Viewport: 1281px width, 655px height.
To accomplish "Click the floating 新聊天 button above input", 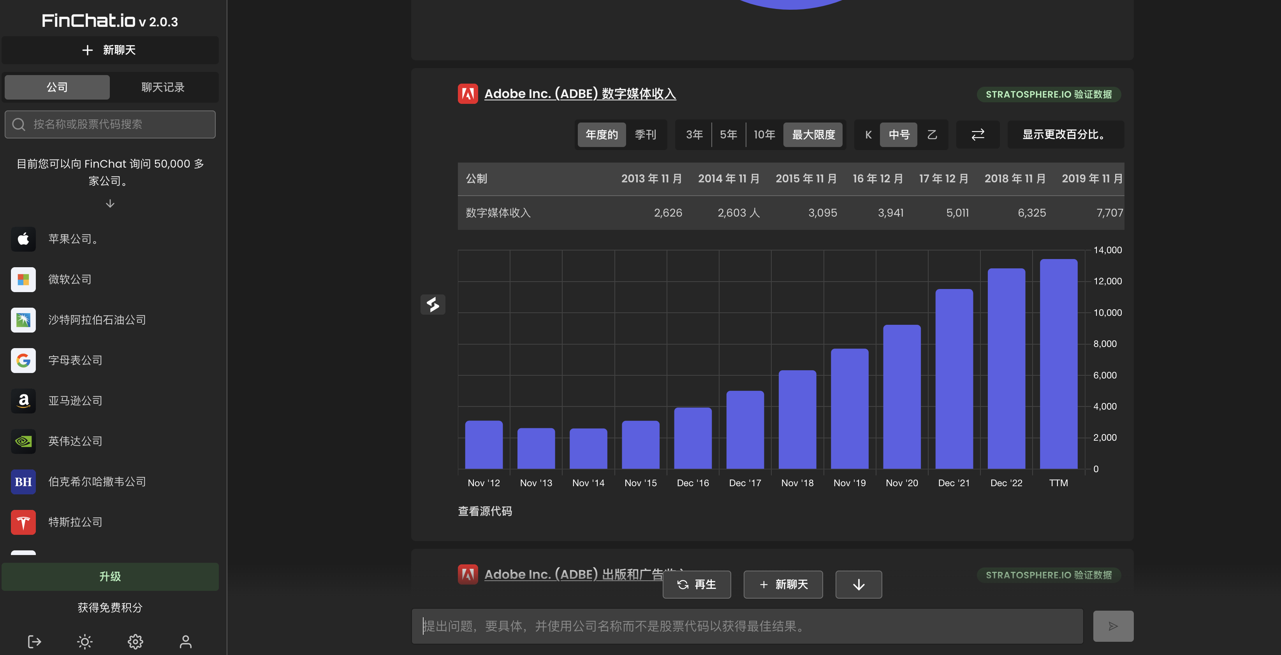I will pos(783,585).
